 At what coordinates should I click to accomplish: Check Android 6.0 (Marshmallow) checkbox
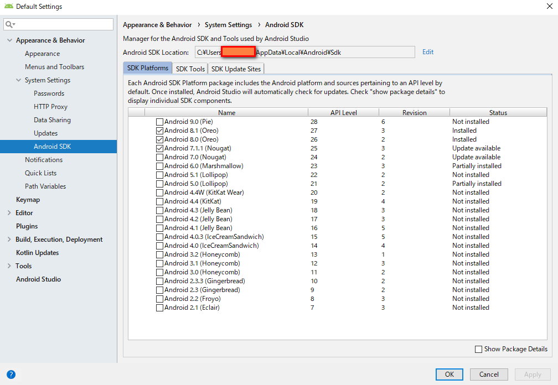[159, 167]
